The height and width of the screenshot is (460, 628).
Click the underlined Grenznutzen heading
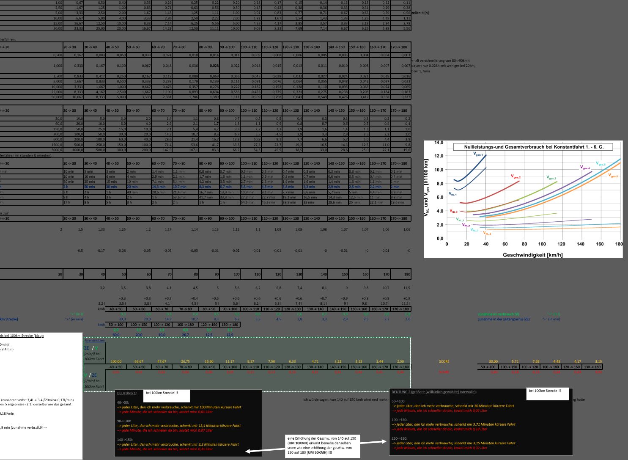[x=95, y=340]
